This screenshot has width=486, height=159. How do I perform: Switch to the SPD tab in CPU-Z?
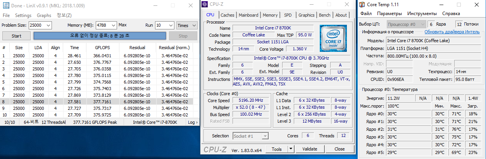(288, 15)
